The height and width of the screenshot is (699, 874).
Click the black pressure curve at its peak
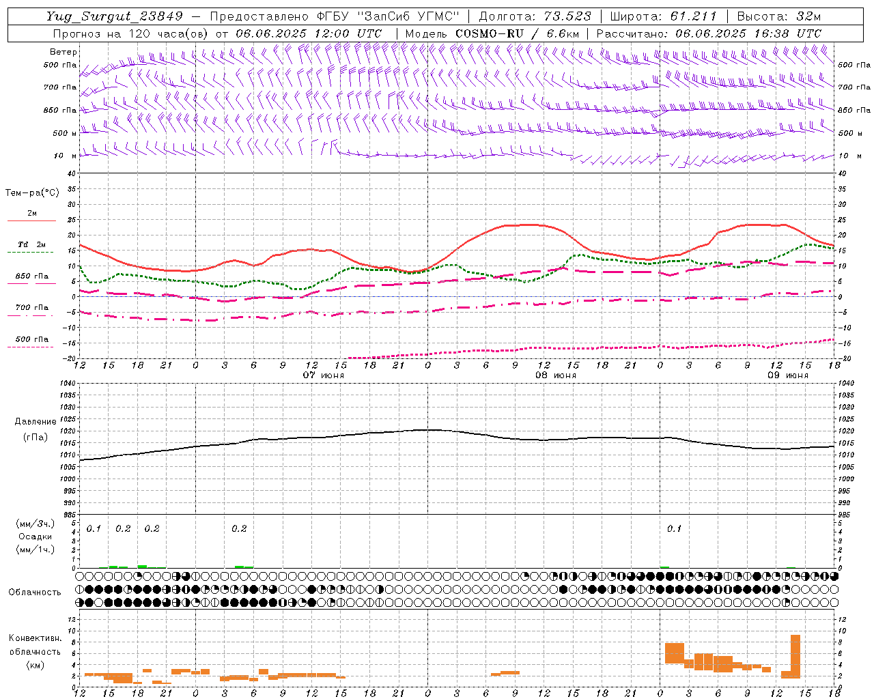(428, 429)
